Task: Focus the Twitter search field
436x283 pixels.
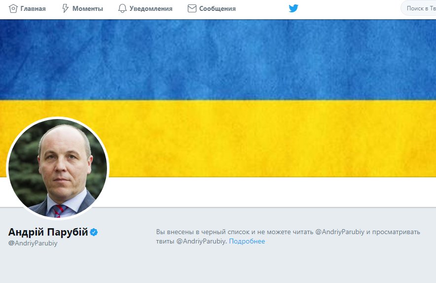Action: coord(418,8)
